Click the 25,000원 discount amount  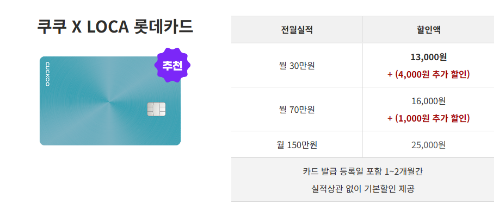tap(428, 145)
